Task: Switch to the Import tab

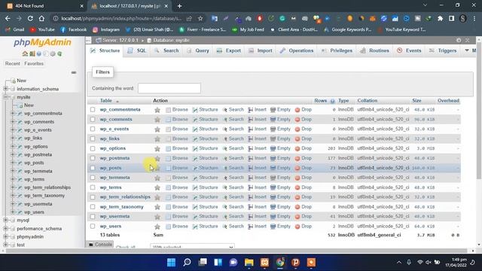Action: 260,50
